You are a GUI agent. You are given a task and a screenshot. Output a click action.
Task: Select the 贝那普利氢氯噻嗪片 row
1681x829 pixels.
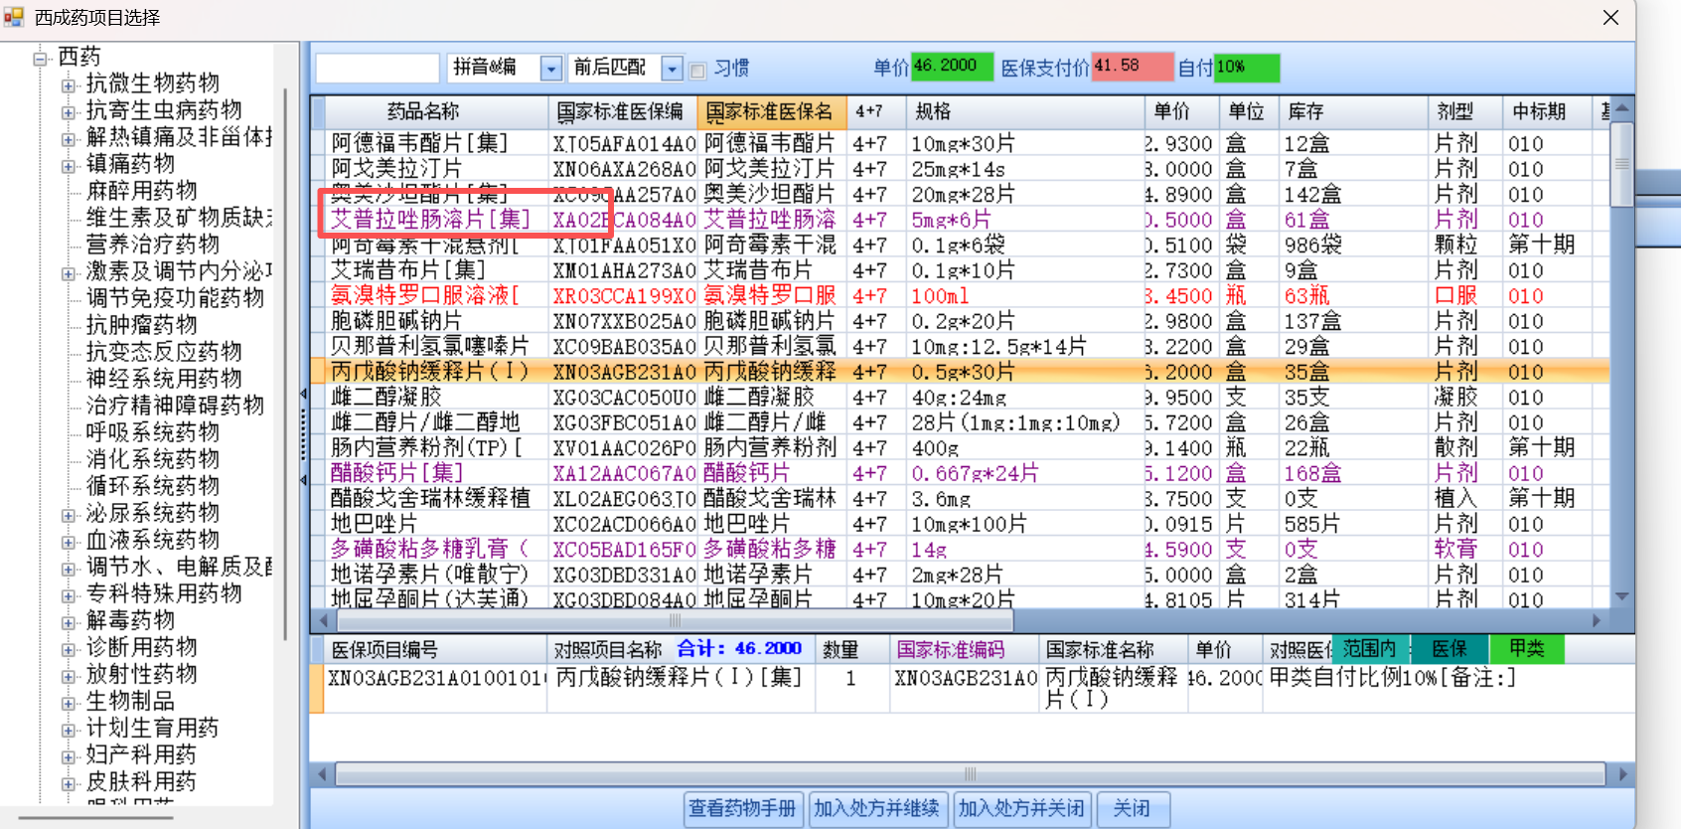point(959,346)
